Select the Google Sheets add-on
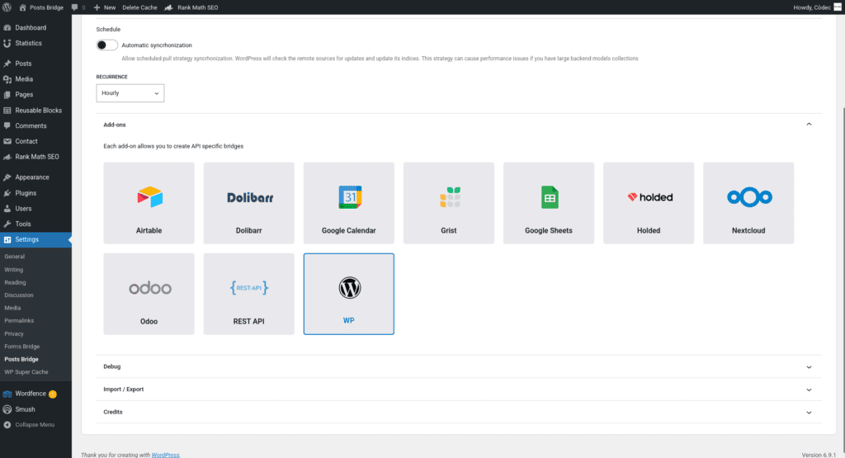Viewport: 845px width, 458px height. click(x=549, y=203)
